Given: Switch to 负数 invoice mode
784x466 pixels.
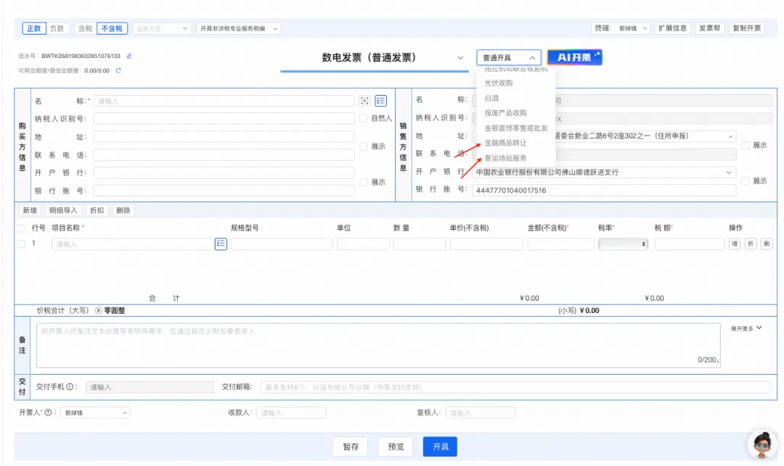Looking at the screenshot, I should 57,28.
